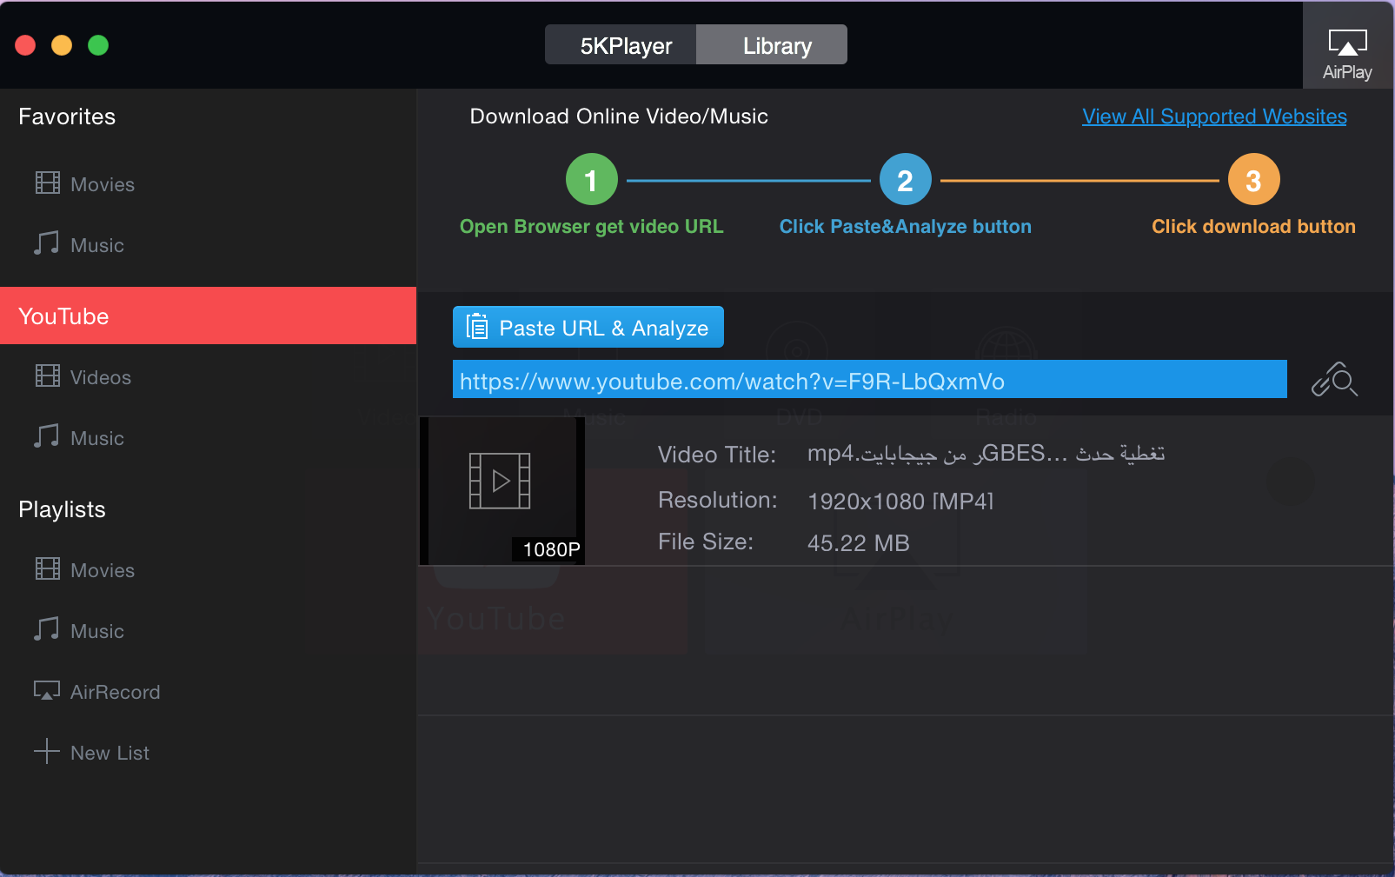Click the 1080P video thumbnail

(502, 491)
